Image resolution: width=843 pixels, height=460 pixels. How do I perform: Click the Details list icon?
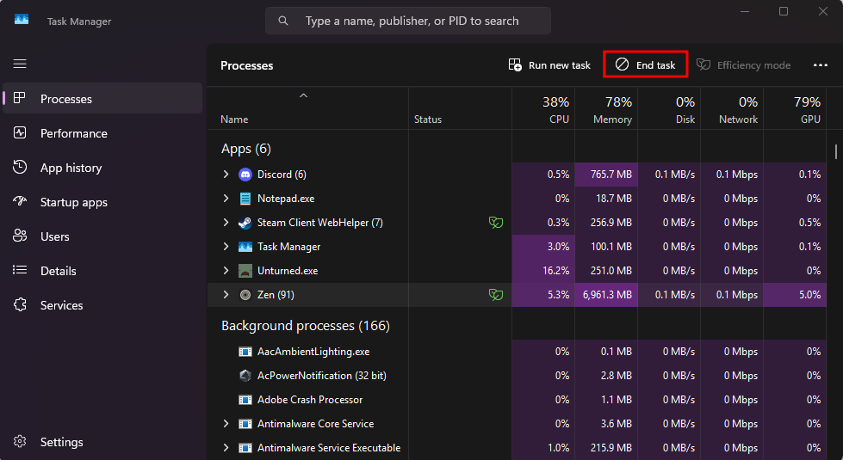[20, 270]
